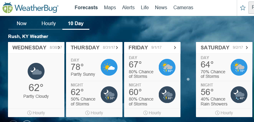Click the carousel dot between Friday and Saturday
Image resolution: width=254 pixels, height=122 pixels.
pos(188,79)
